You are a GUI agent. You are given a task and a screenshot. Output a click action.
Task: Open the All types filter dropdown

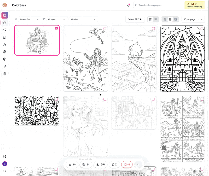pos(56,19)
